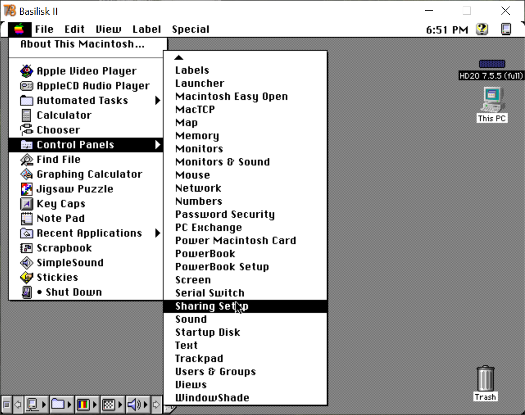Choose MacTCP control panel

[245, 109]
